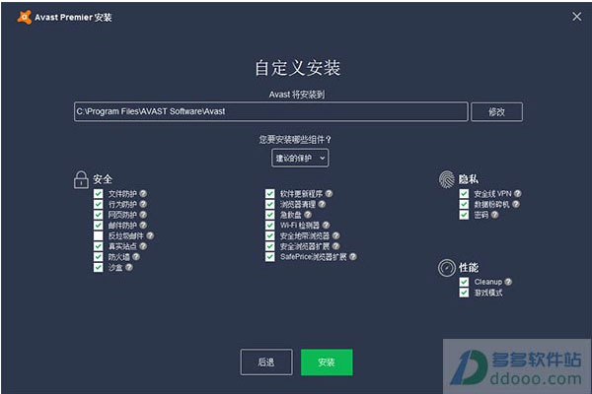This screenshot has height=394, width=592.
Task: Click the help icon next to 安全浏览器扩展
Action: (335, 246)
